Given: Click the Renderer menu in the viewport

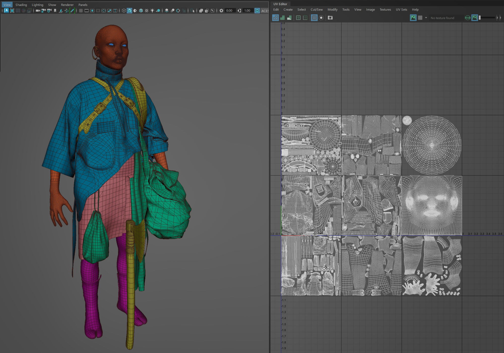Looking at the screenshot, I should point(67,5).
